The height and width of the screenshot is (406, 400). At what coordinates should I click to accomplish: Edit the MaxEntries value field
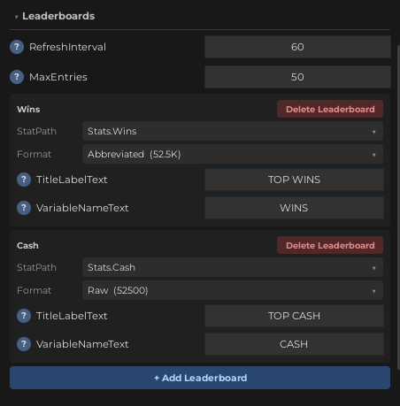click(x=297, y=77)
